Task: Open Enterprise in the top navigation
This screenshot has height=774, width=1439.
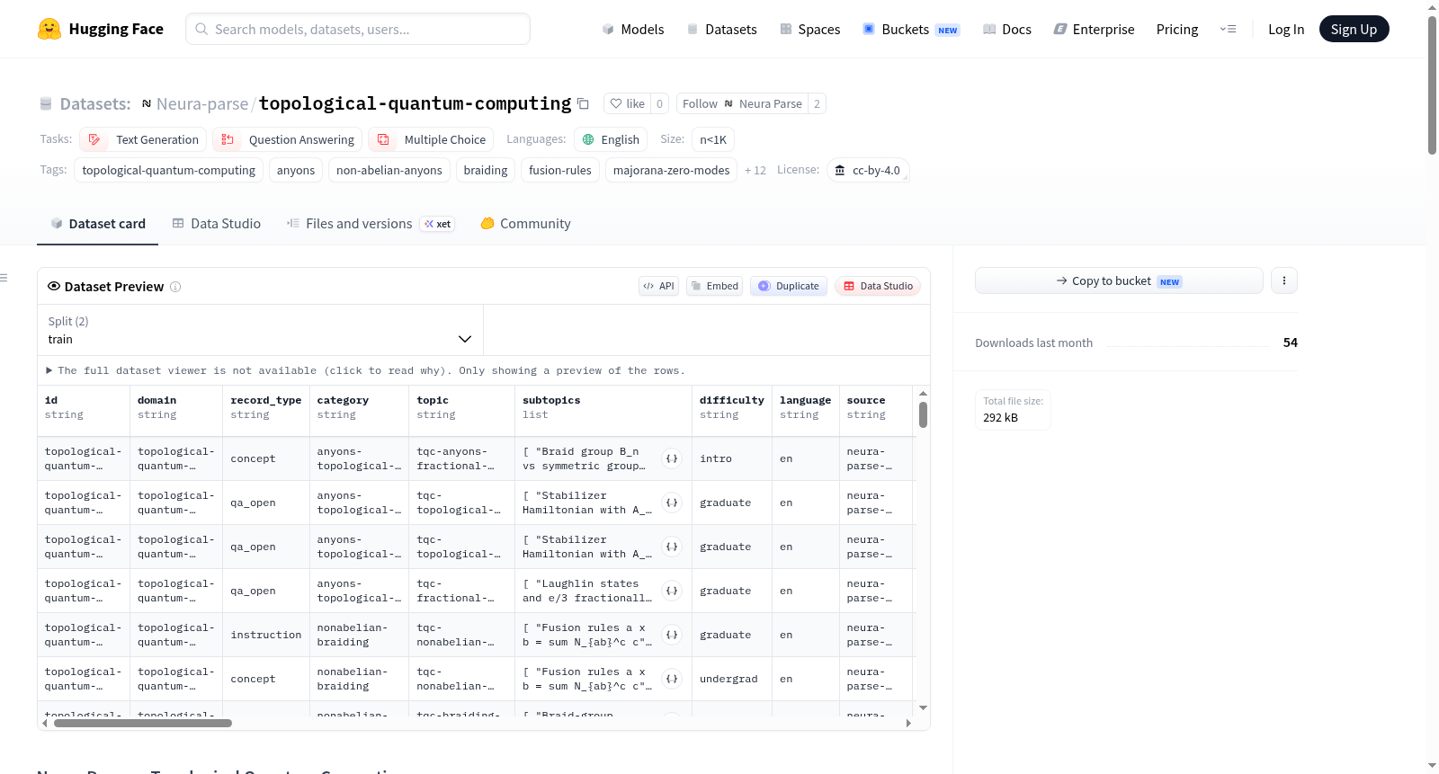Action: (x=1094, y=29)
